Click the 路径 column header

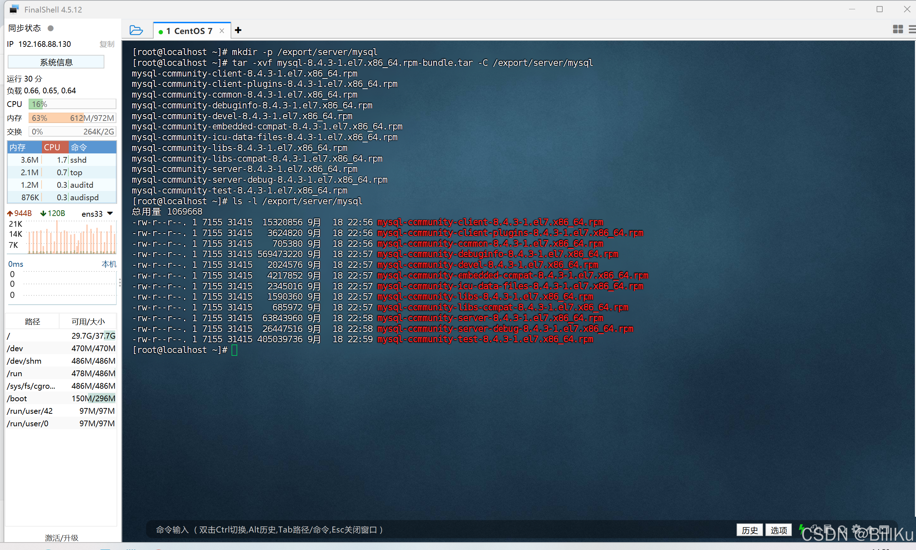32,321
